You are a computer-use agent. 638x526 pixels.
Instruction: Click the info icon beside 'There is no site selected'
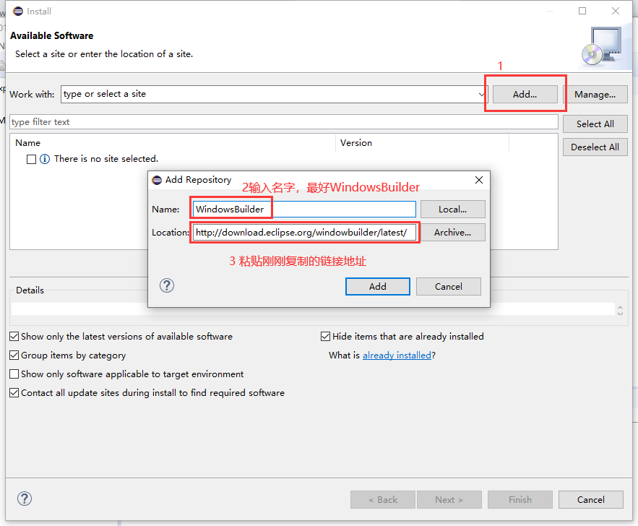tap(45, 158)
